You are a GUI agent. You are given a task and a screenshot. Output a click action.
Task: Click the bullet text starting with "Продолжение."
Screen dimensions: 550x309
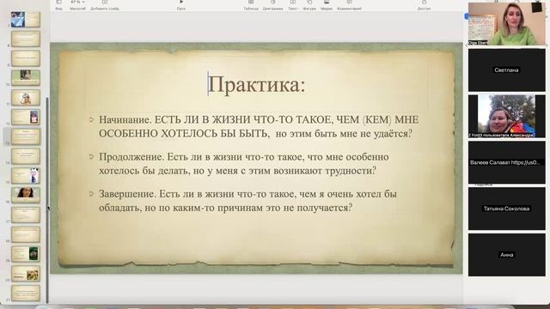[x=244, y=164]
